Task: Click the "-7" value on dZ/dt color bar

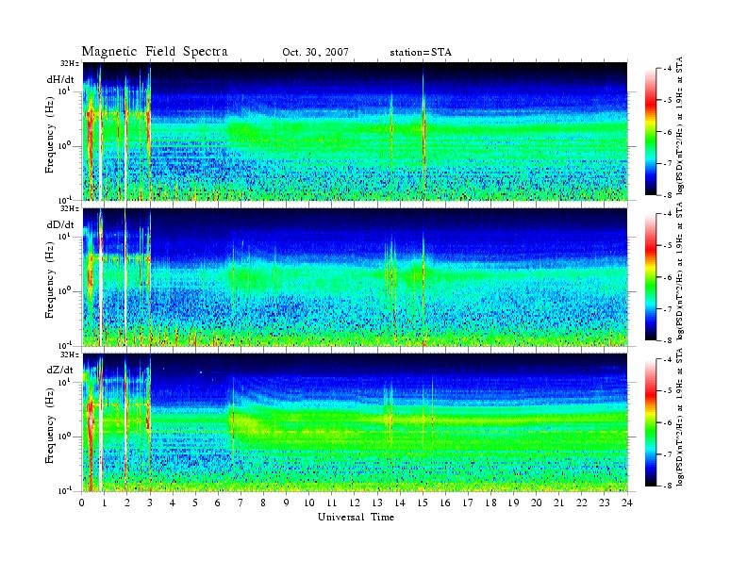Action: [x=668, y=454]
